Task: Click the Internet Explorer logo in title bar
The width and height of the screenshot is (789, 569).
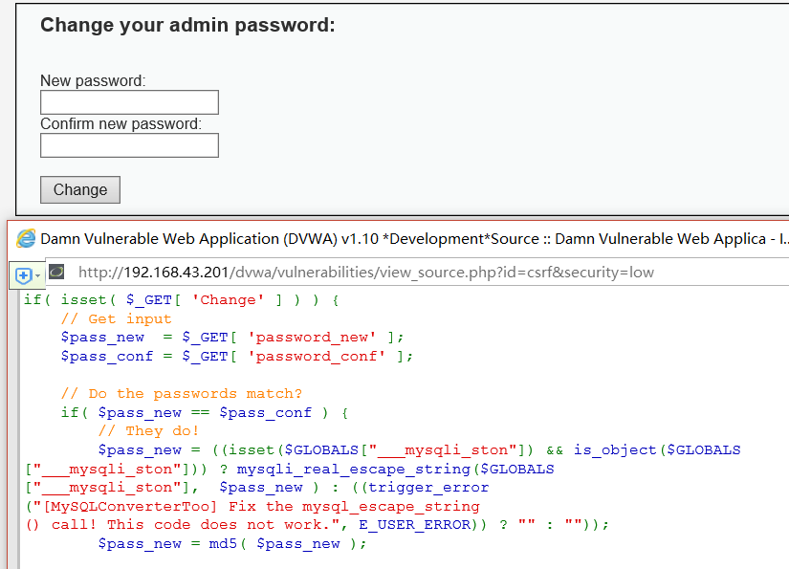Action: coord(26,239)
